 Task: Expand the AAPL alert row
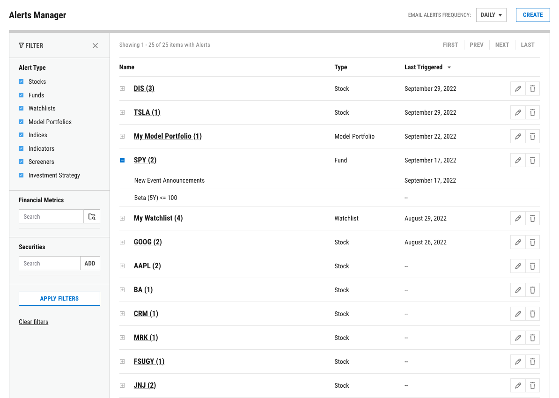[122, 266]
